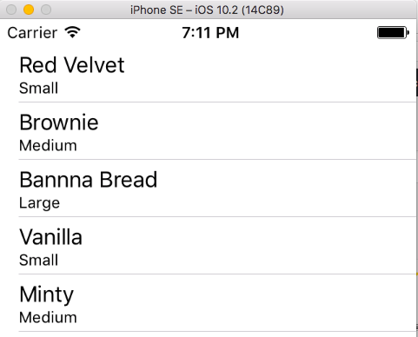
Task: Tap the Small subtitle under Vanilla
Action: pyautogui.click(x=38, y=260)
